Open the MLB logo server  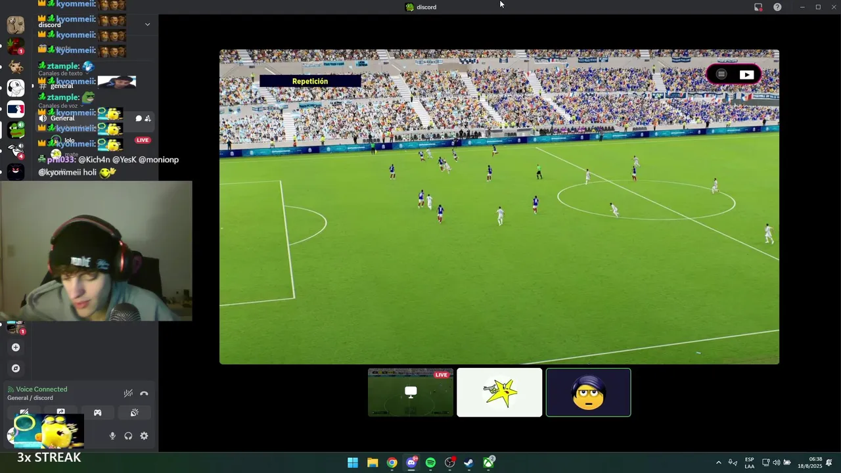click(15, 109)
